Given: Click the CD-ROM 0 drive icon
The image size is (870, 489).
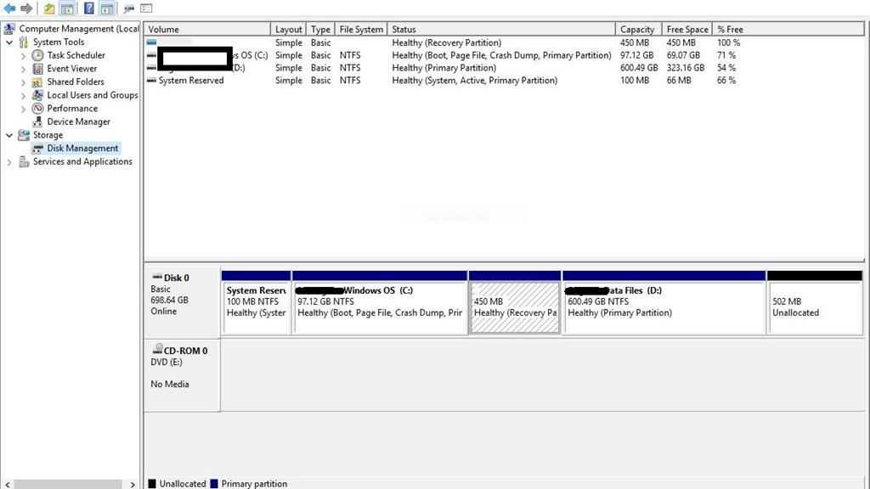Looking at the screenshot, I should pos(157,349).
